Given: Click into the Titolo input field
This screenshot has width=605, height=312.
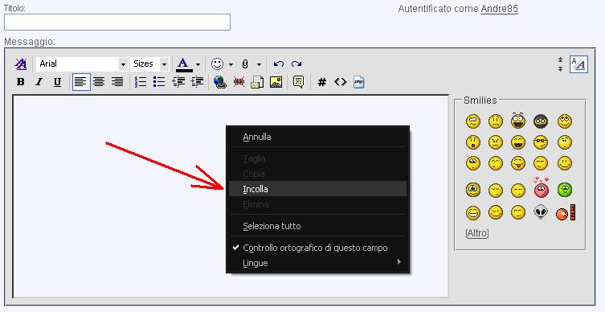Looking at the screenshot, I should tap(117, 23).
